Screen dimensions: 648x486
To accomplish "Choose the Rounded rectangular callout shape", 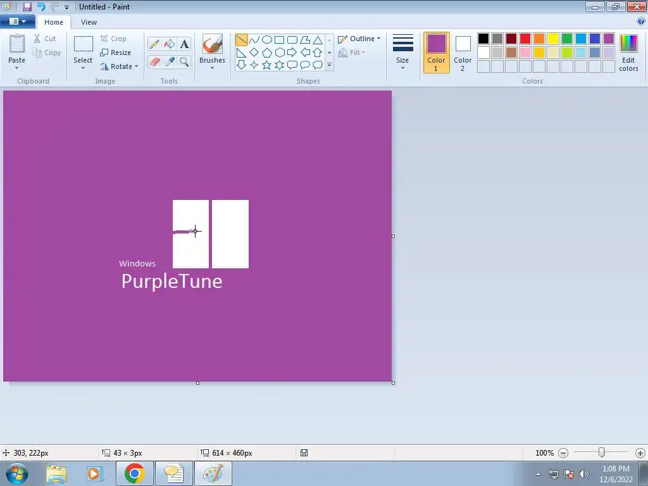I will pyautogui.click(x=292, y=65).
